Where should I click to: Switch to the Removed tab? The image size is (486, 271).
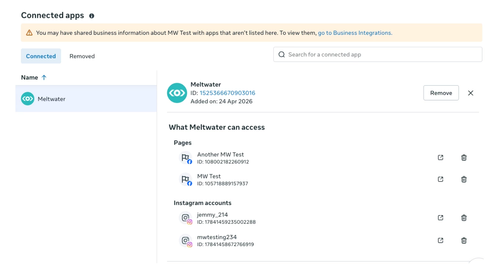[82, 56]
